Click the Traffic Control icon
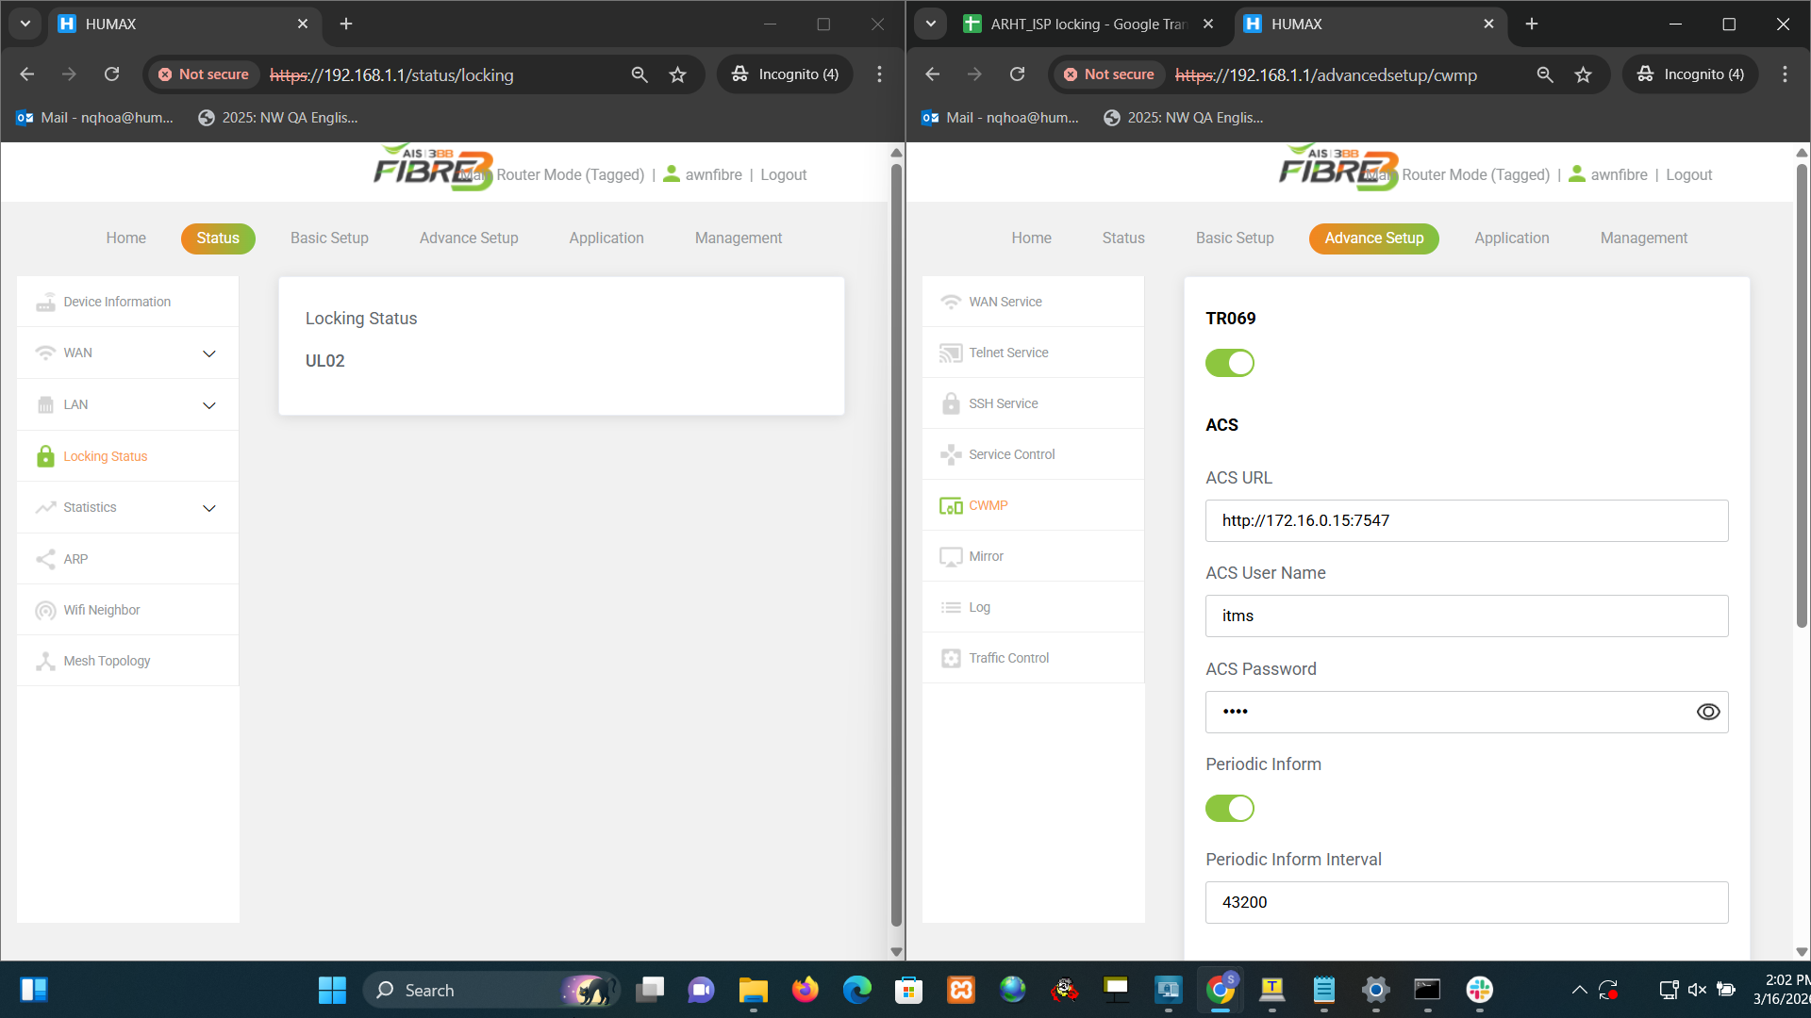Screen dimensions: 1811x1018 [951, 658]
